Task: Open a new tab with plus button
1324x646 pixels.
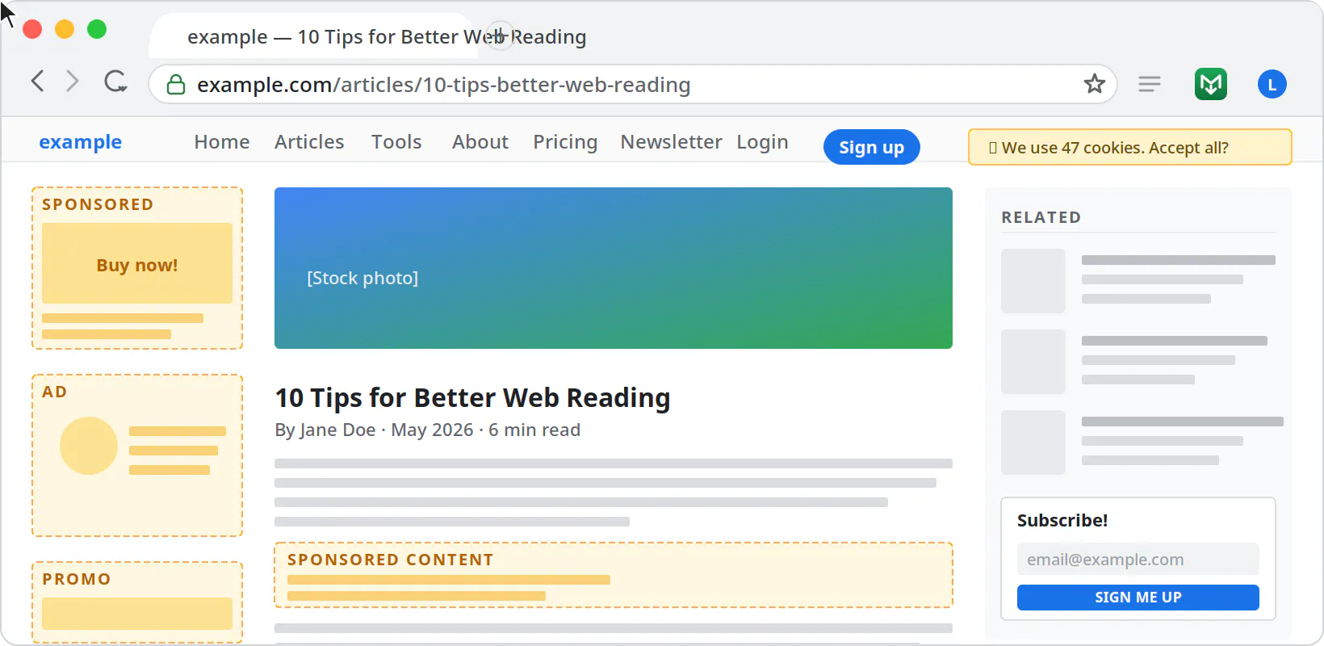Action: click(x=501, y=36)
